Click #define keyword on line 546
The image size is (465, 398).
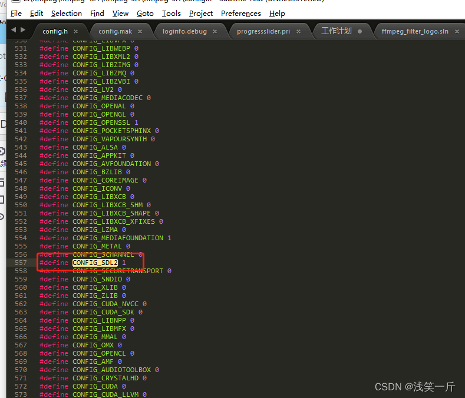(54, 172)
